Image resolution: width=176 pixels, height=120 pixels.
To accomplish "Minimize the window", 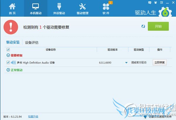I will click(x=167, y=3).
